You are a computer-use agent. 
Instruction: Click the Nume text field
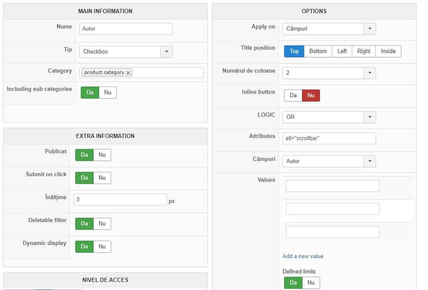click(x=126, y=29)
